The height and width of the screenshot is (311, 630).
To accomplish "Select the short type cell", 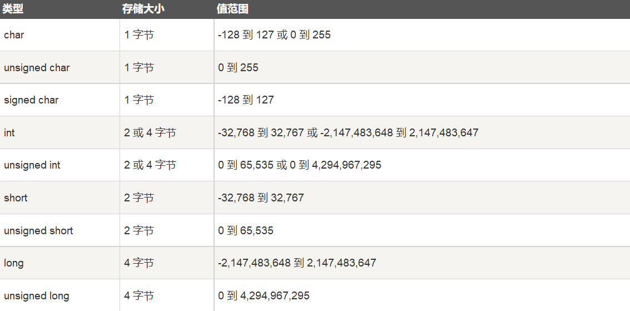I will click(16, 198).
